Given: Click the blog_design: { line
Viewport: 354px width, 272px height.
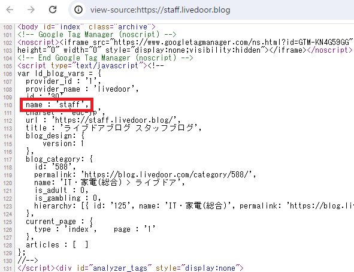Looking at the screenshot, I should tap(55, 135).
